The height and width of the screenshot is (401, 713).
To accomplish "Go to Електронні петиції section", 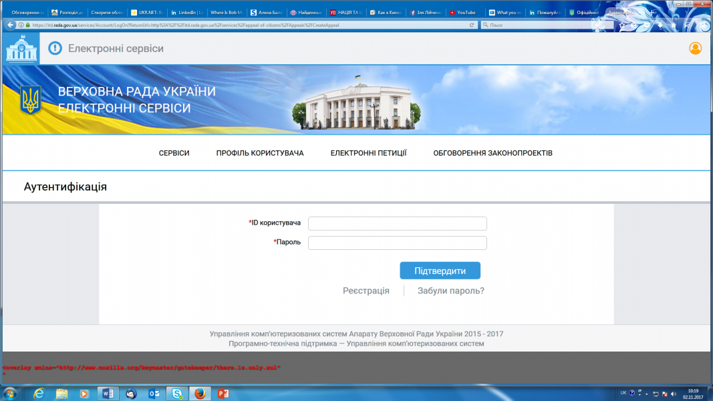I will click(x=368, y=153).
